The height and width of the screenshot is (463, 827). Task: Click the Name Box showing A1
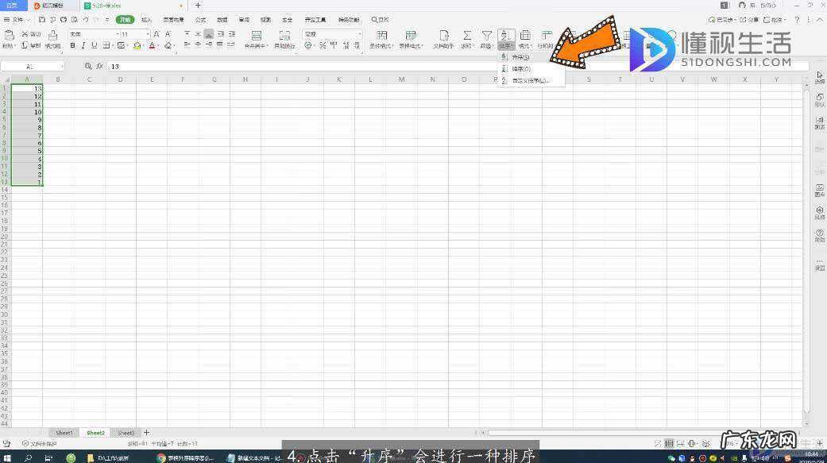pyautogui.click(x=32, y=67)
